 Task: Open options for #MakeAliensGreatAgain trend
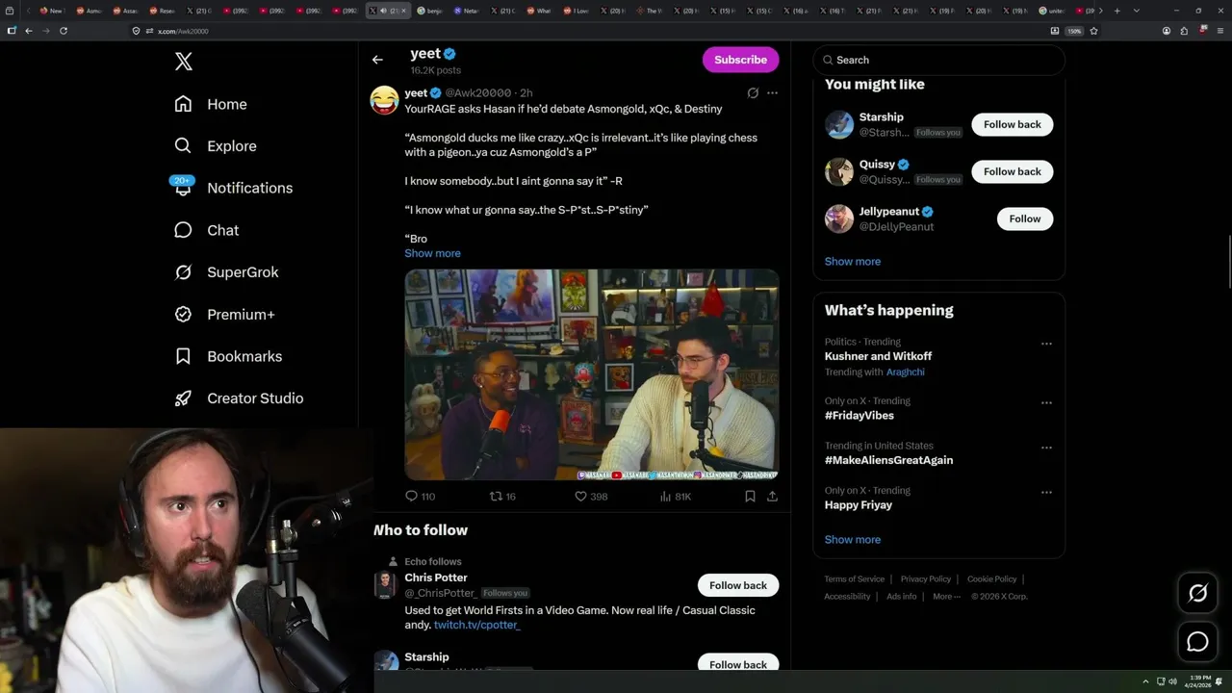tap(1046, 448)
